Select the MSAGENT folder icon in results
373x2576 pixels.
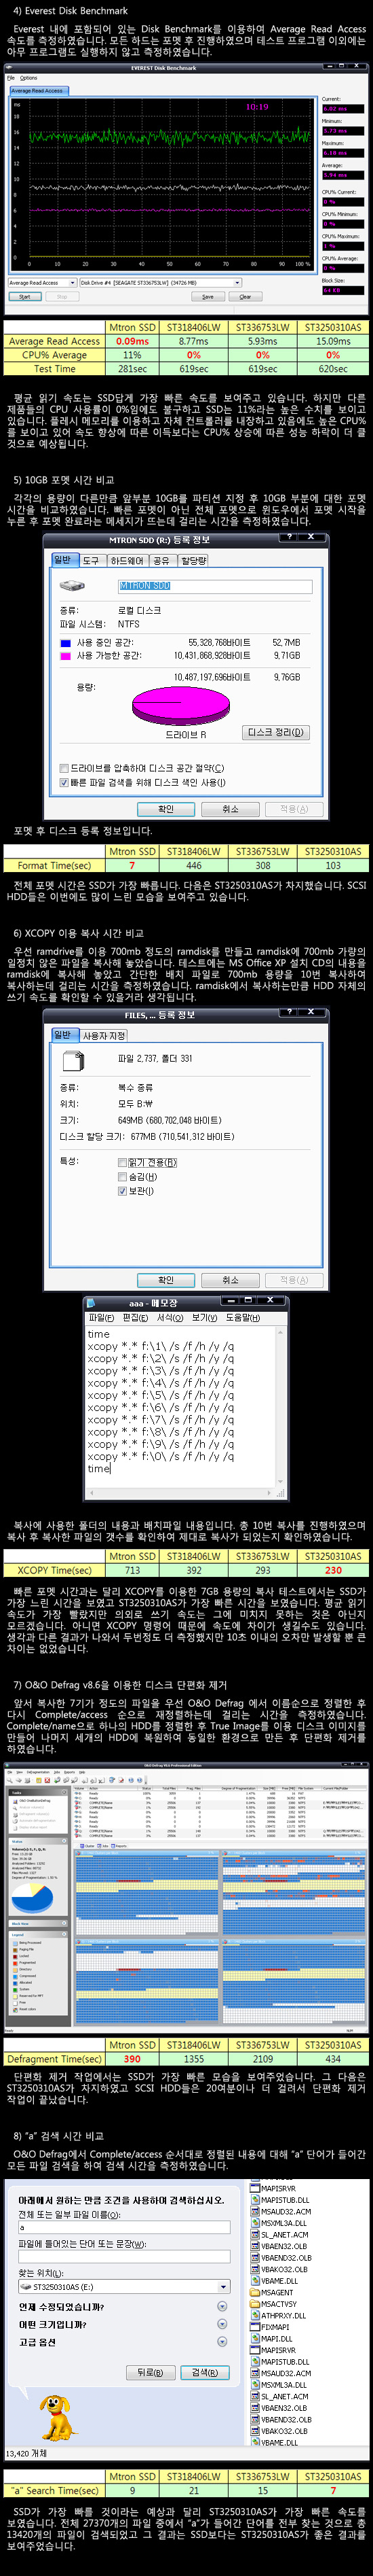pyautogui.click(x=254, y=2292)
